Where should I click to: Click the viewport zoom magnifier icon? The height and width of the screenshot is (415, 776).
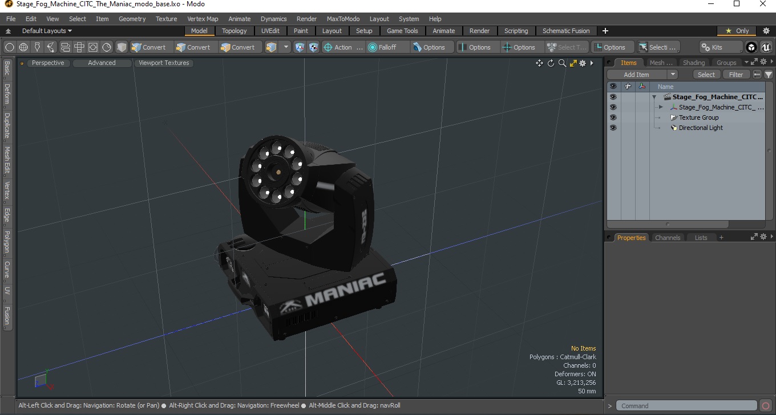(563, 63)
